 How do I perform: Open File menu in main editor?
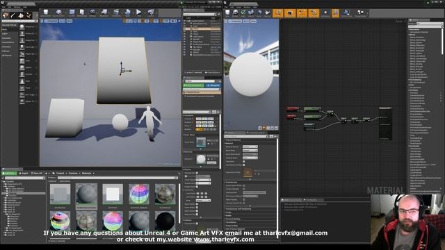coord(3,6)
